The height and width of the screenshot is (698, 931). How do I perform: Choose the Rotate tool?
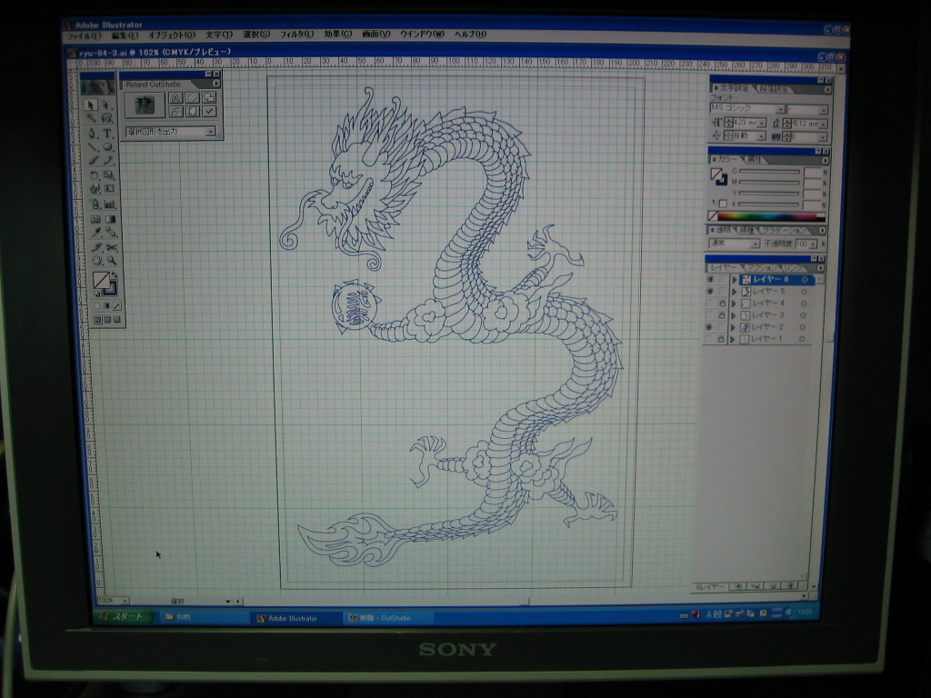[x=94, y=175]
